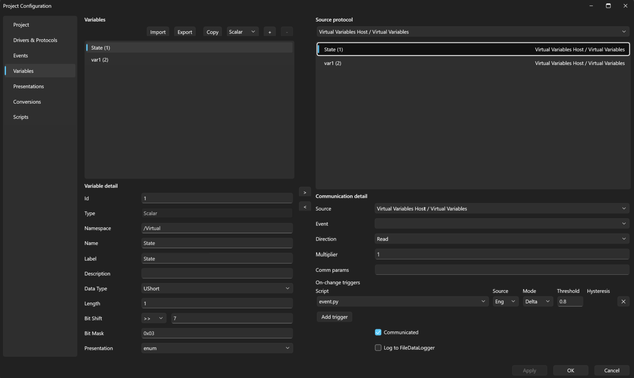Go to the Scripts section
Viewport: 634px width, 378px height.
(40, 117)
